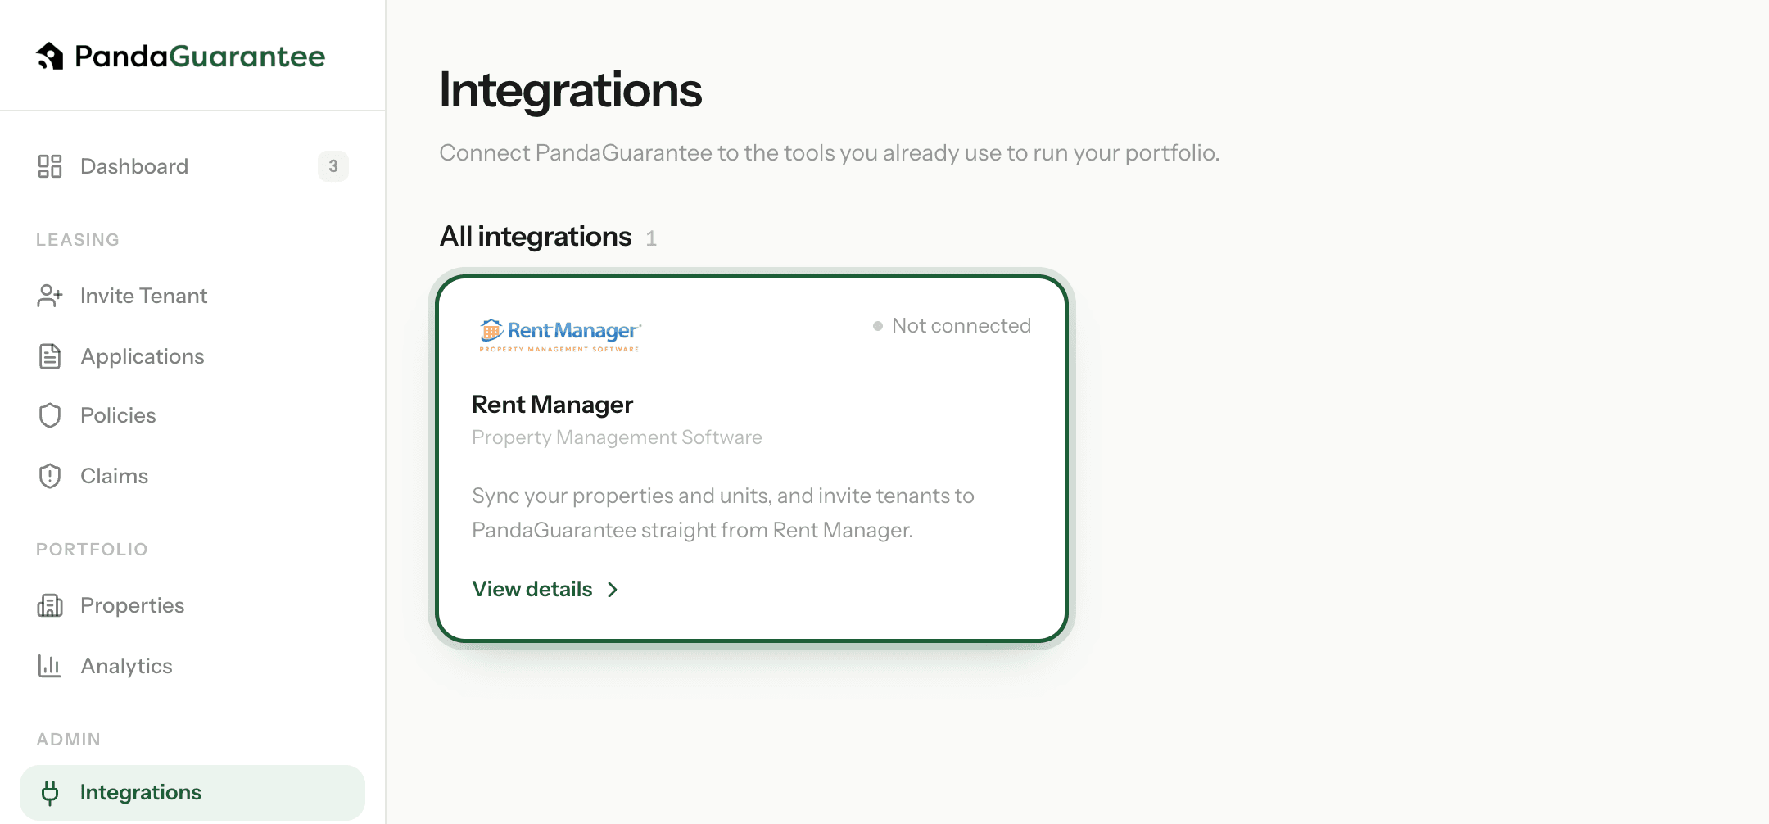Open the Claims page
The image size is (1769, 824).
click(192, 476)
